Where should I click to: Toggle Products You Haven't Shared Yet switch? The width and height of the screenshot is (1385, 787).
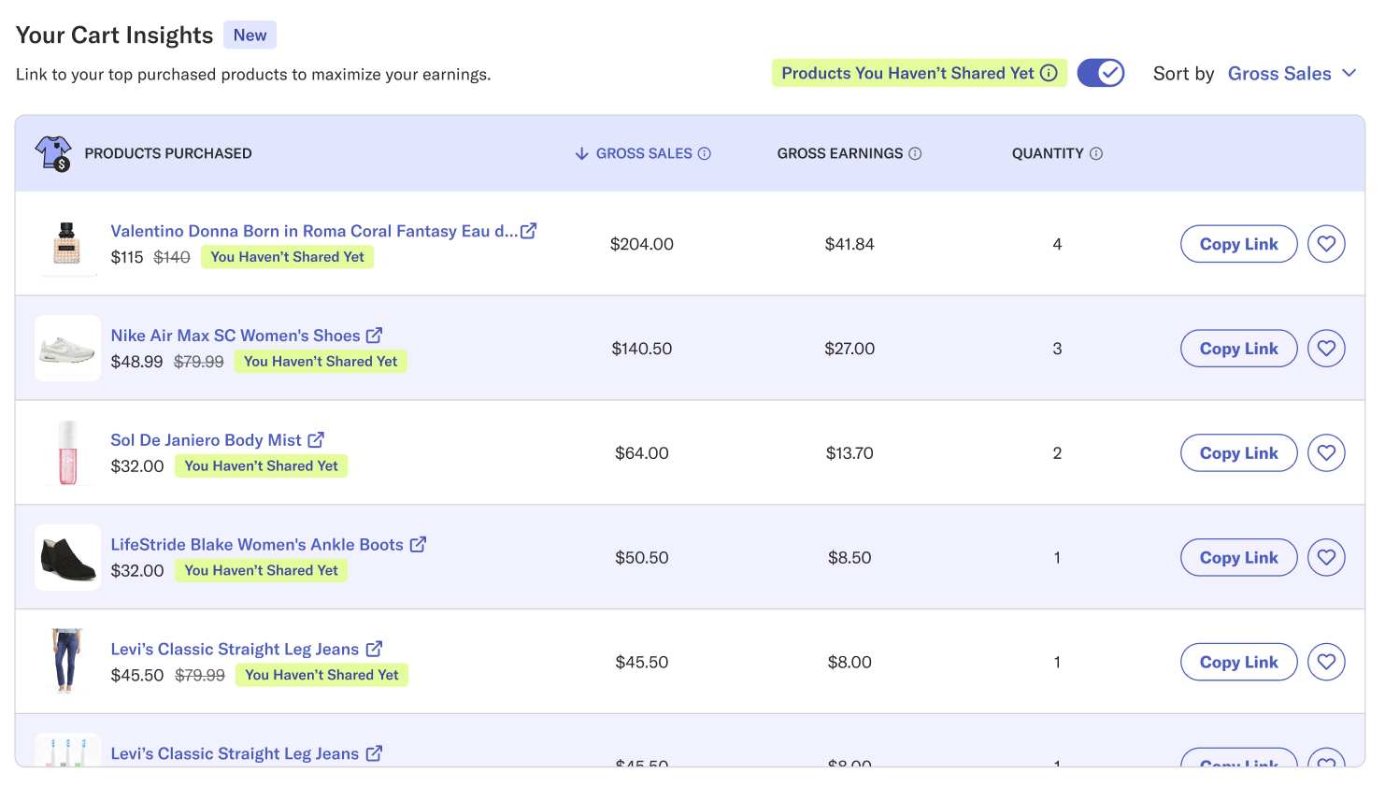pos(1100,73)
